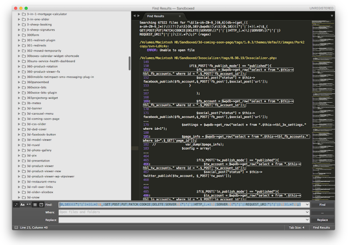Screen dimensions: 354x245
Task: Open 3d-restaurant-menu folder row
Action: pyautogui.click(x=71, y=182)
